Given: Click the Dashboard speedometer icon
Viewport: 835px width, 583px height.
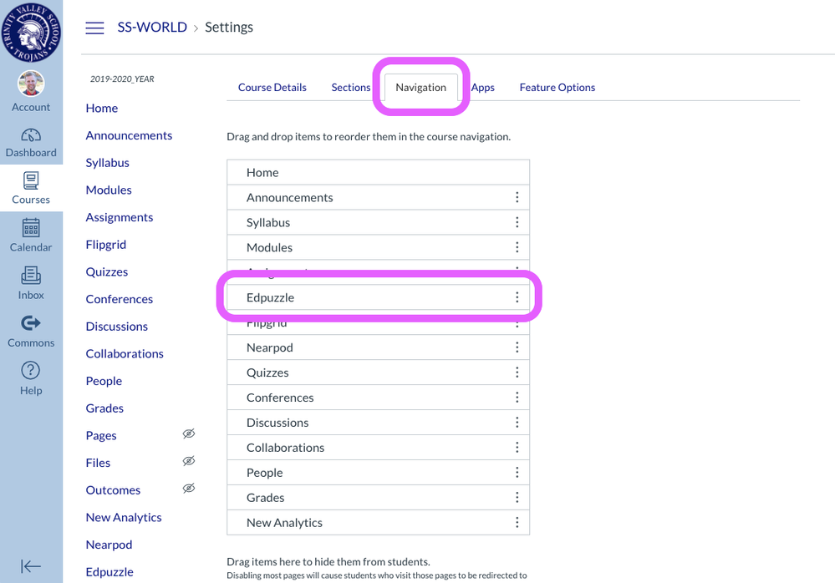Looking at the screenshot, I should point(31,136).
